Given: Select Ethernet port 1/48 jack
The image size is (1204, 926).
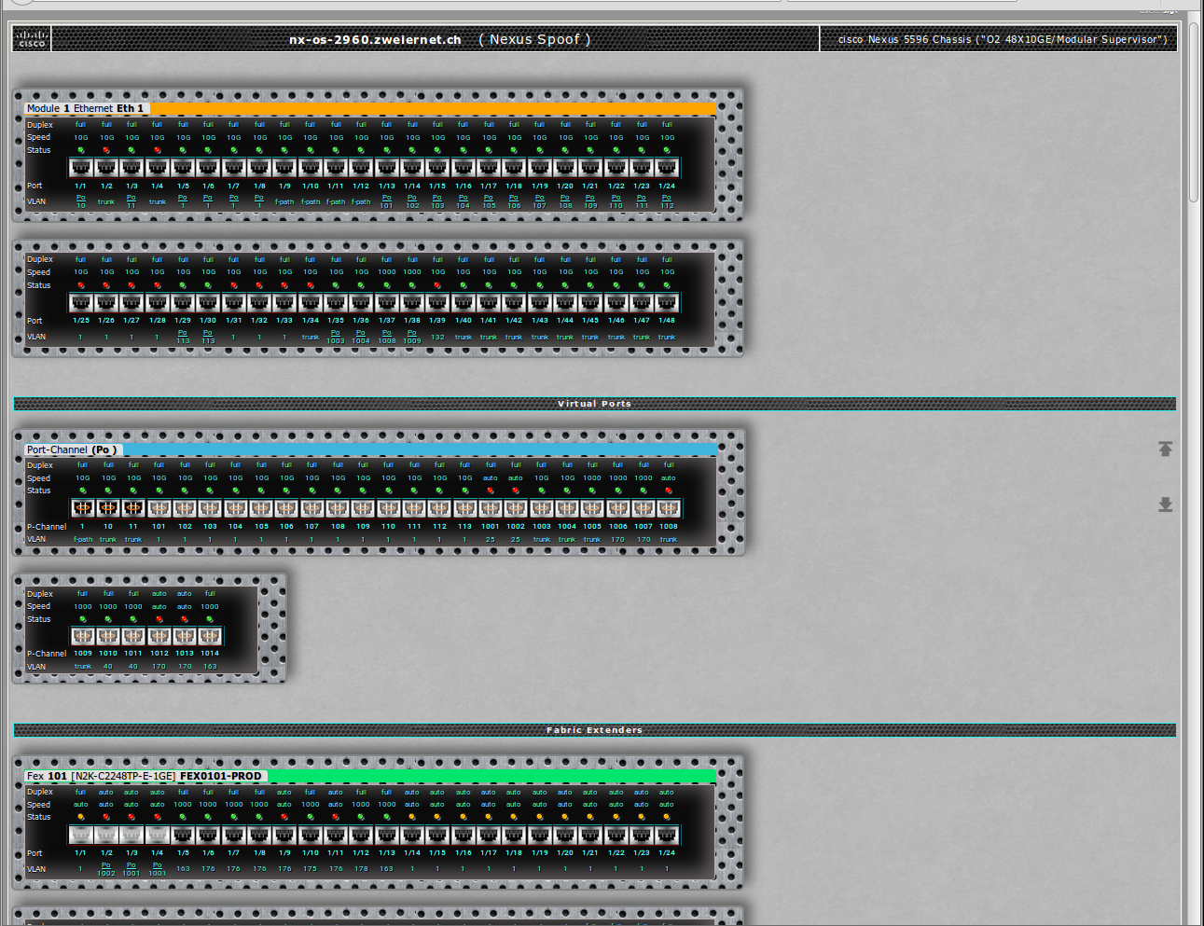Looking at the screenshot, I should (667, 303).
